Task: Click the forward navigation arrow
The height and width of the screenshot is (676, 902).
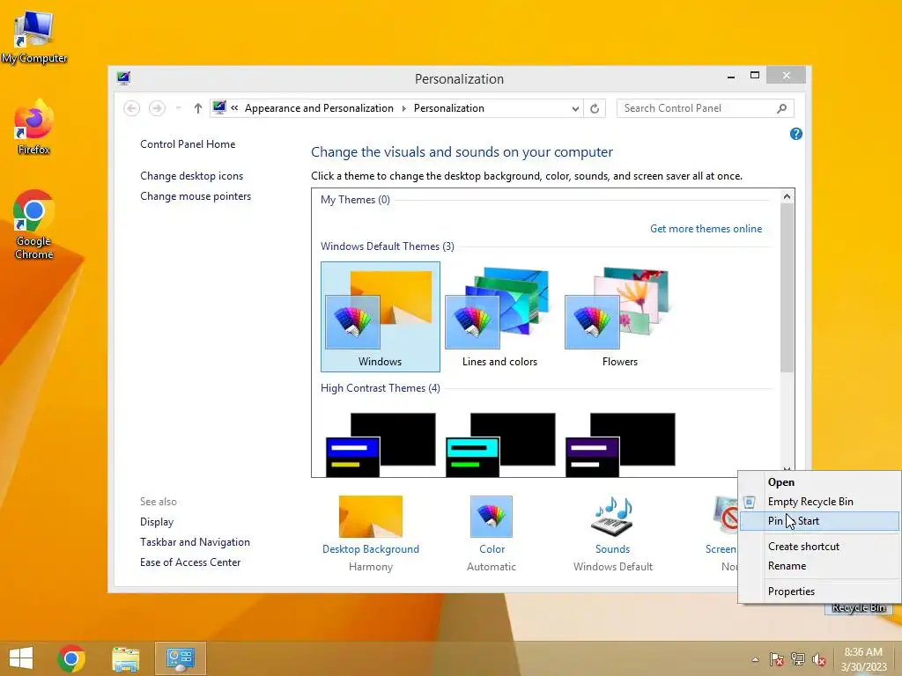Action: [x=157, y=108]
